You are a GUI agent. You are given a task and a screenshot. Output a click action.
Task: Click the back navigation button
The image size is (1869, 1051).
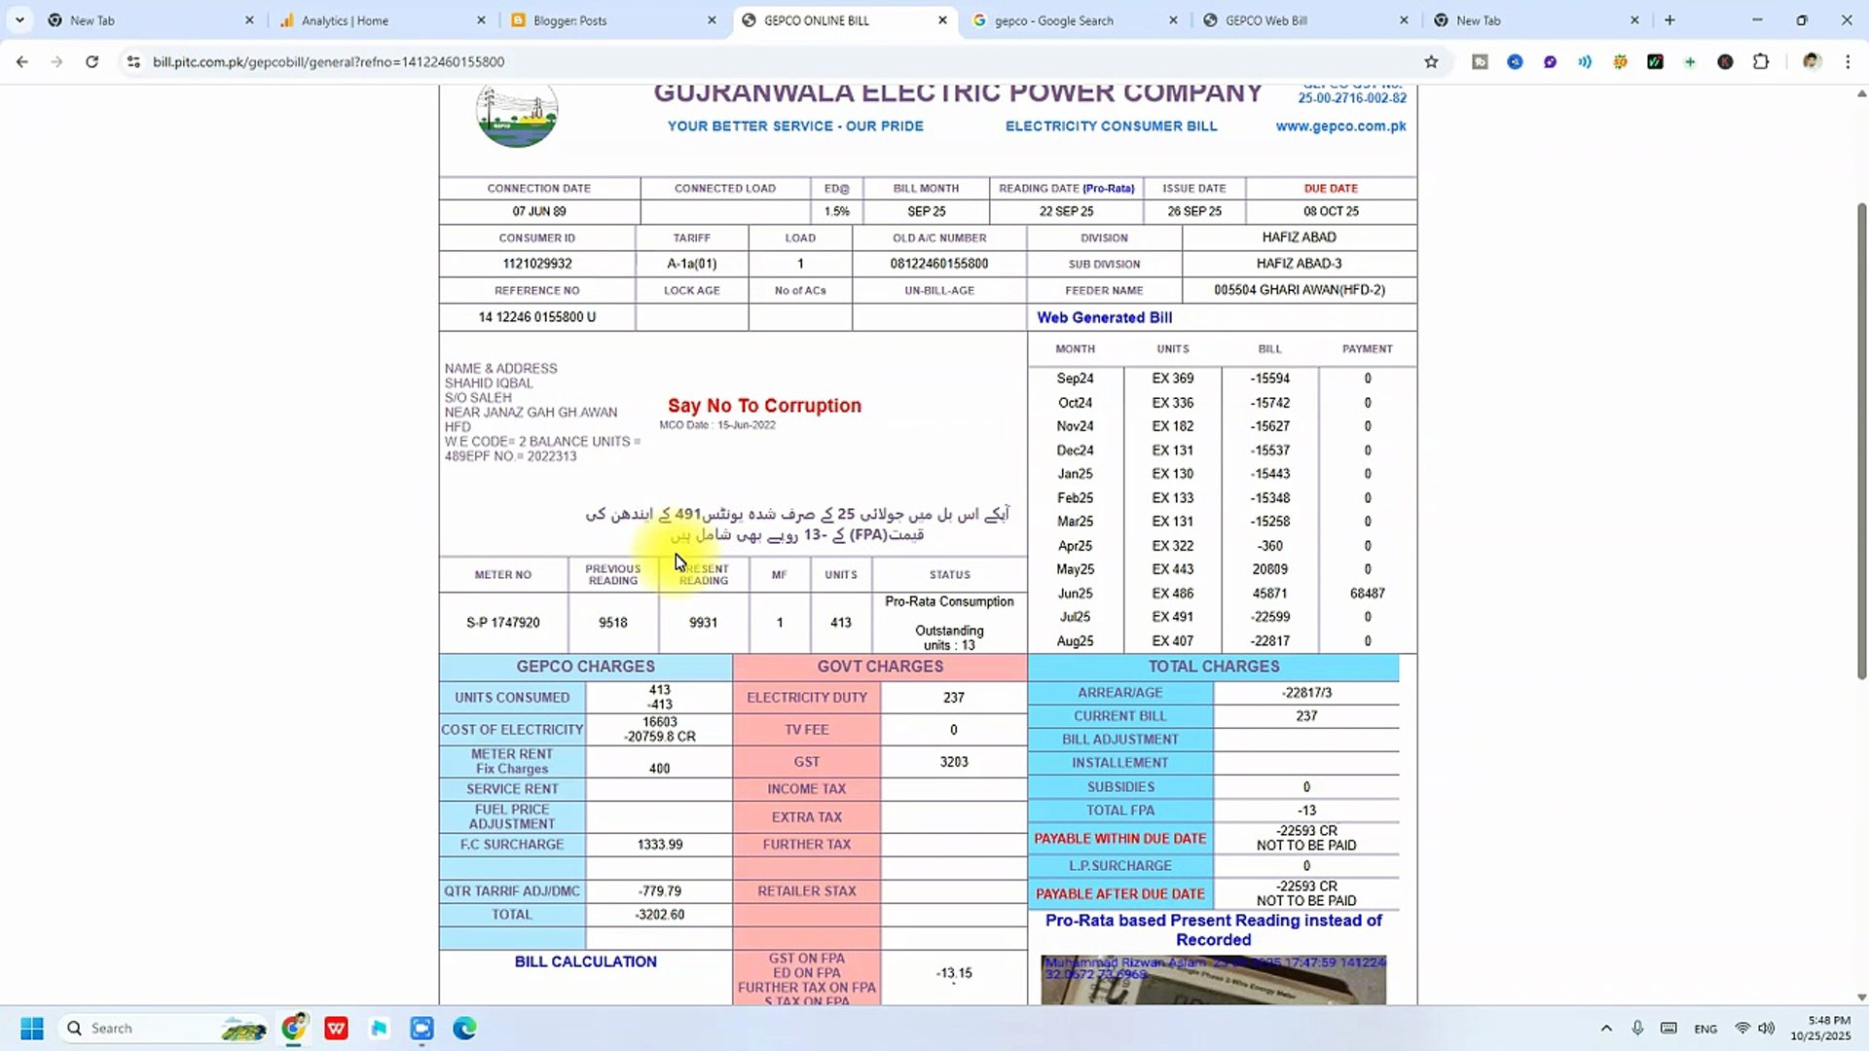[21, 61]
